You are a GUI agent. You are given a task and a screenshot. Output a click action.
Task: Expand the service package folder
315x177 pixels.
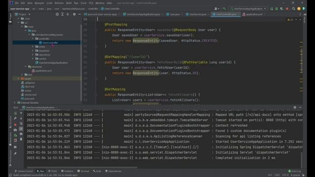pos(33,59)
